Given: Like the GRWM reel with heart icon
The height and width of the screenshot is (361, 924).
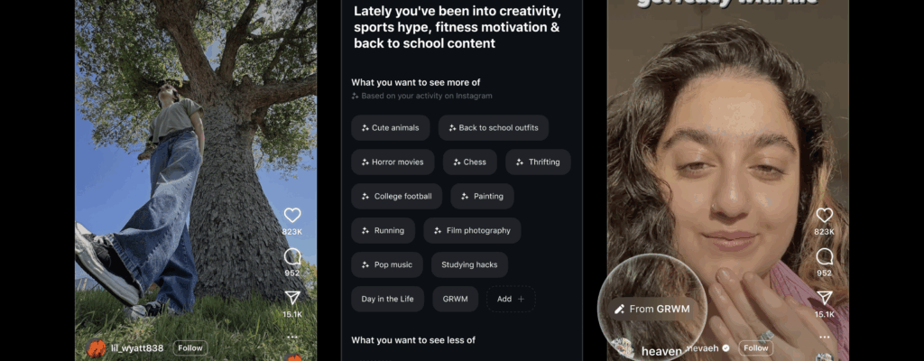Looking at the screenshot, I should click(x=824, y=216).
